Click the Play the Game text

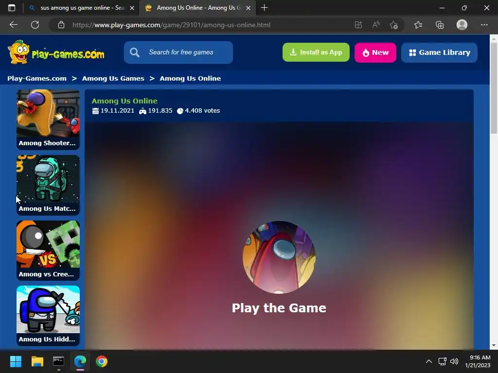(x=279, y=308)
